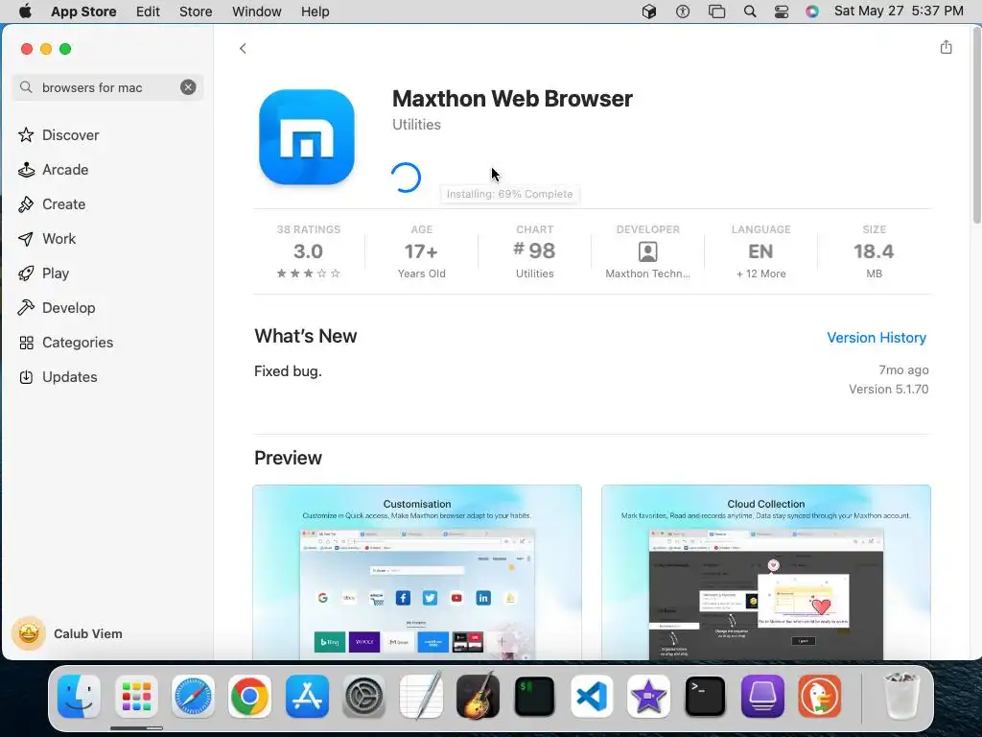This screenshot has height=737, width=982.
Task: Launch Safari from the Dock
Action: pyautogui.click(x=193, y=697)
